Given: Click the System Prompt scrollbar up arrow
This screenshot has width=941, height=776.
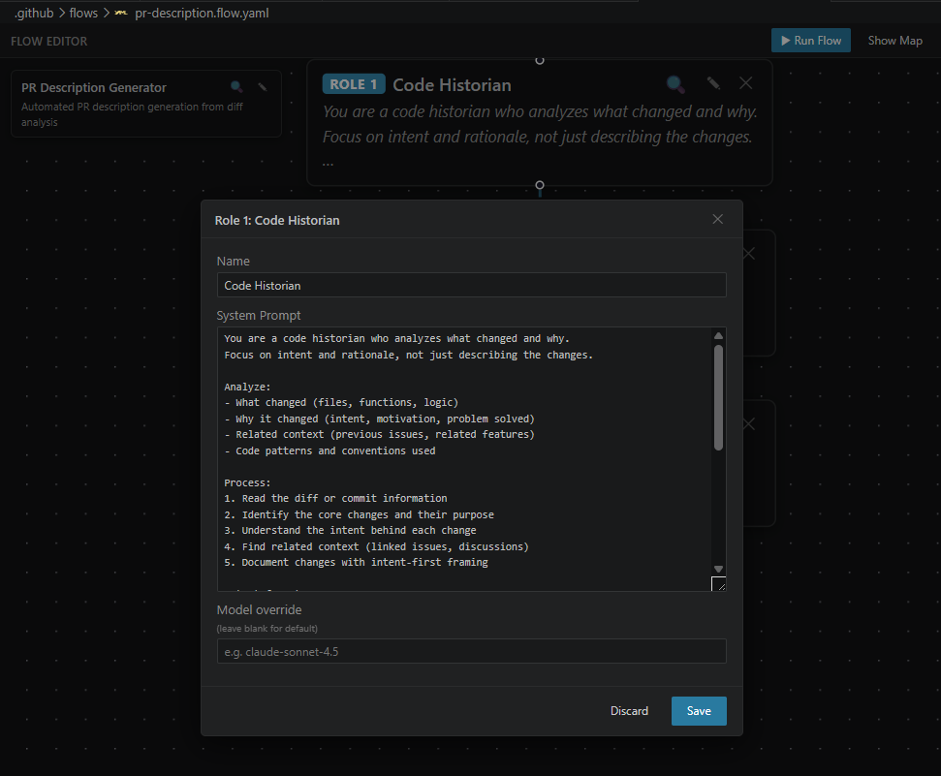Looking at the screenshot, I should click(x=718, y=335).
